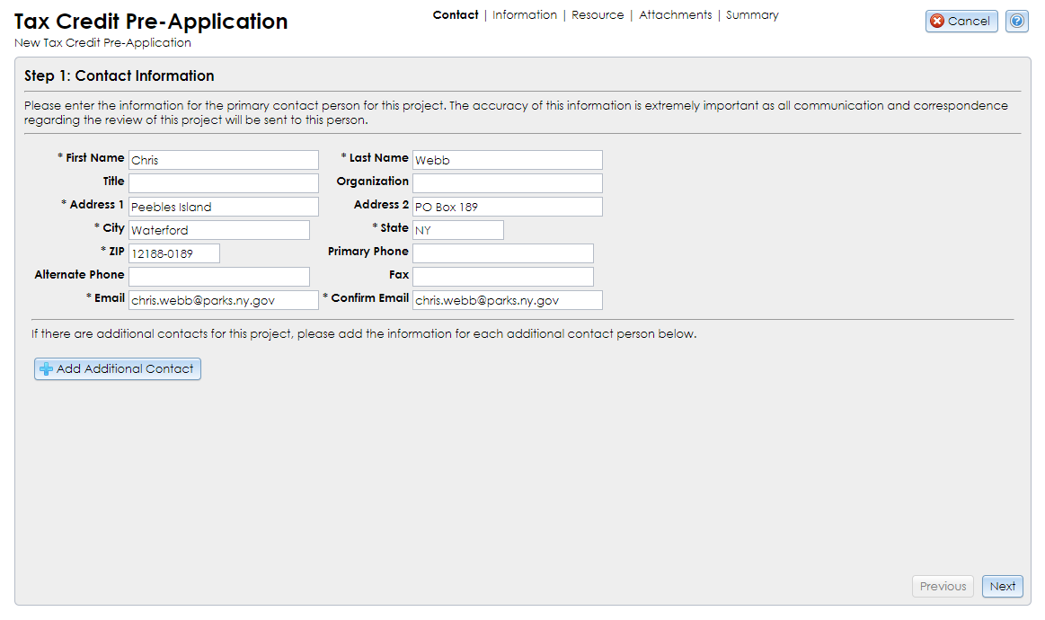Cancel the pre-application
This screenshot has width=1045, height=620.
click(961, 21)
